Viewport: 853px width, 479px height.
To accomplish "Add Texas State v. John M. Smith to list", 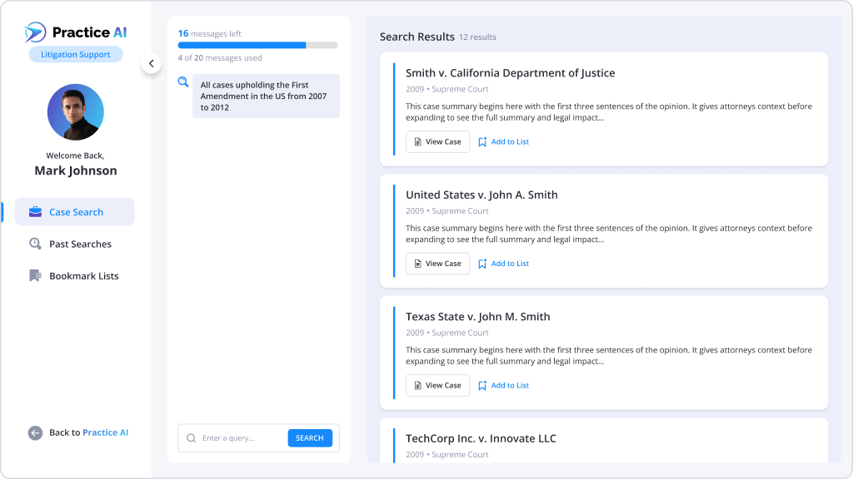I will point(503,385).
